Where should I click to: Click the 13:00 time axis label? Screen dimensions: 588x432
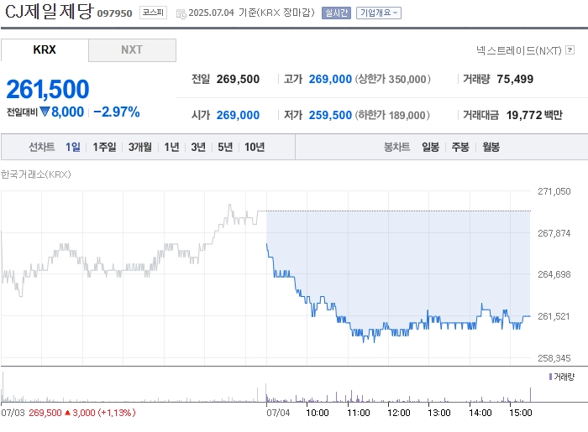tap(439, 413)
